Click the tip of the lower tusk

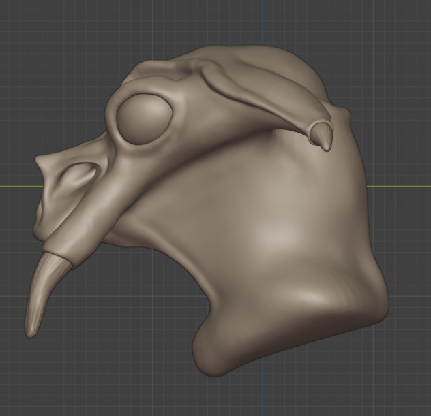coord(30,332)
